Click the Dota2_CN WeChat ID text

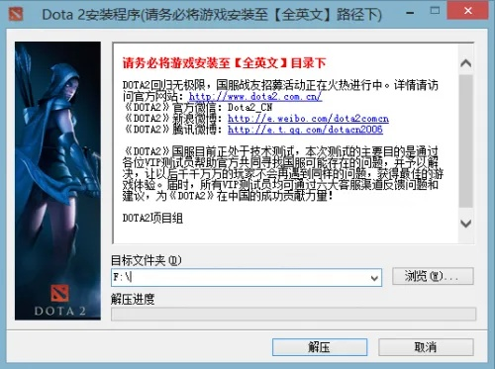[x=249, y=107]
